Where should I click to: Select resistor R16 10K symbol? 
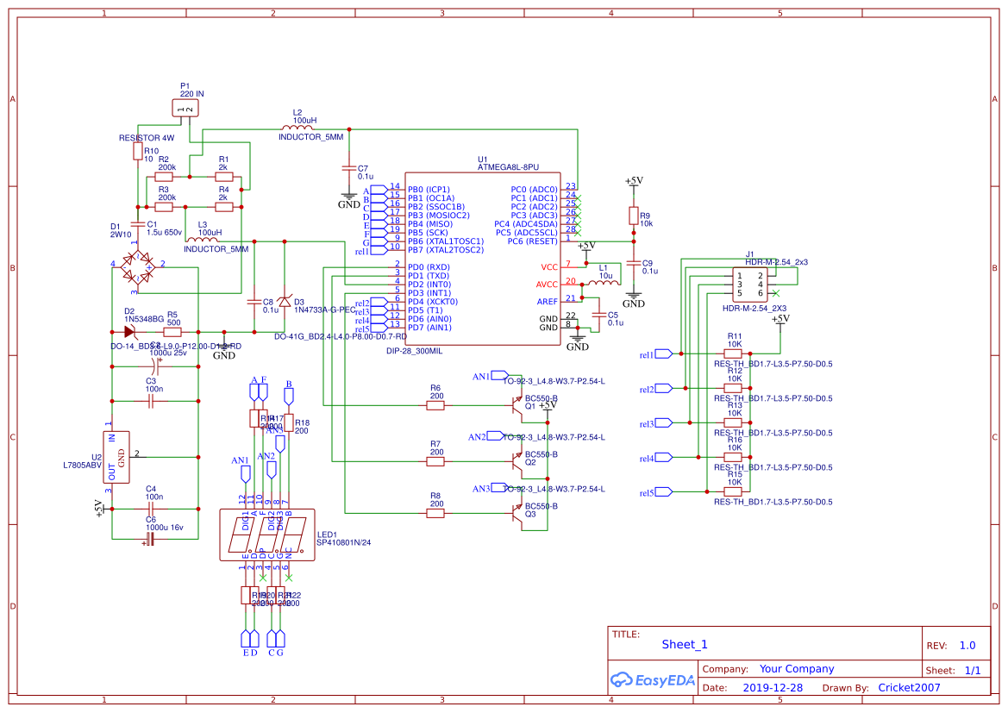(x=733, y=457)
